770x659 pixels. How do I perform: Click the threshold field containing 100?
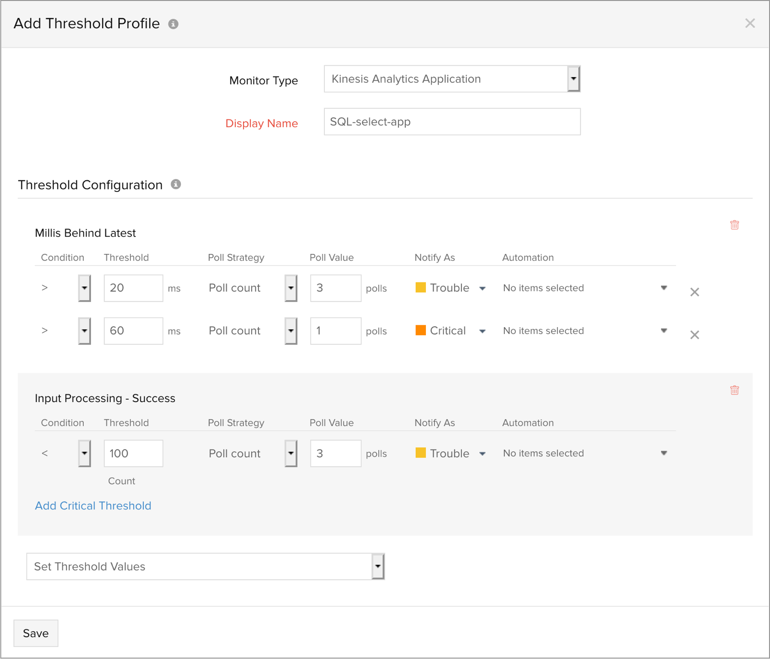133,453
